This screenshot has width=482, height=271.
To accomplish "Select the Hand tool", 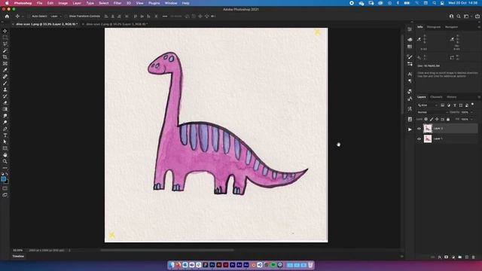I will (5, 155).
